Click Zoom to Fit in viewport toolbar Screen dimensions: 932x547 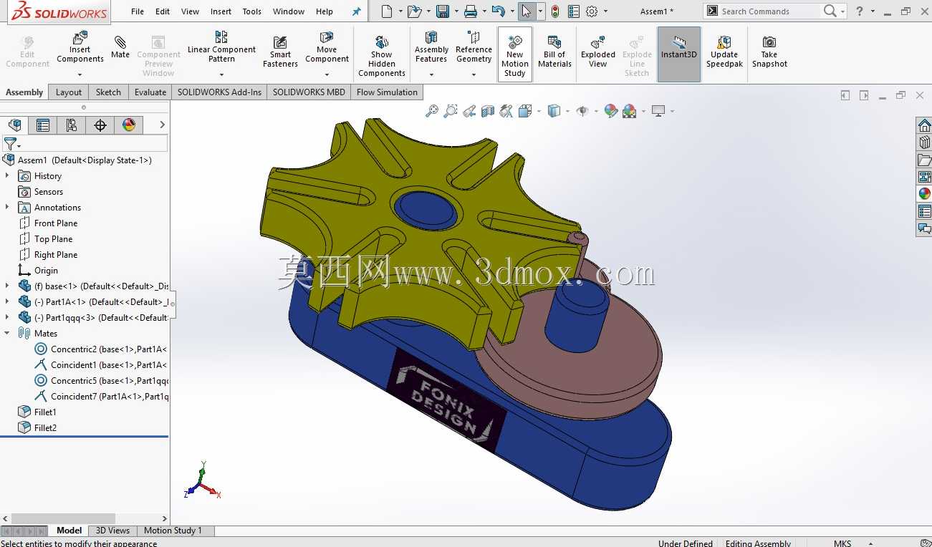point(432,111)
